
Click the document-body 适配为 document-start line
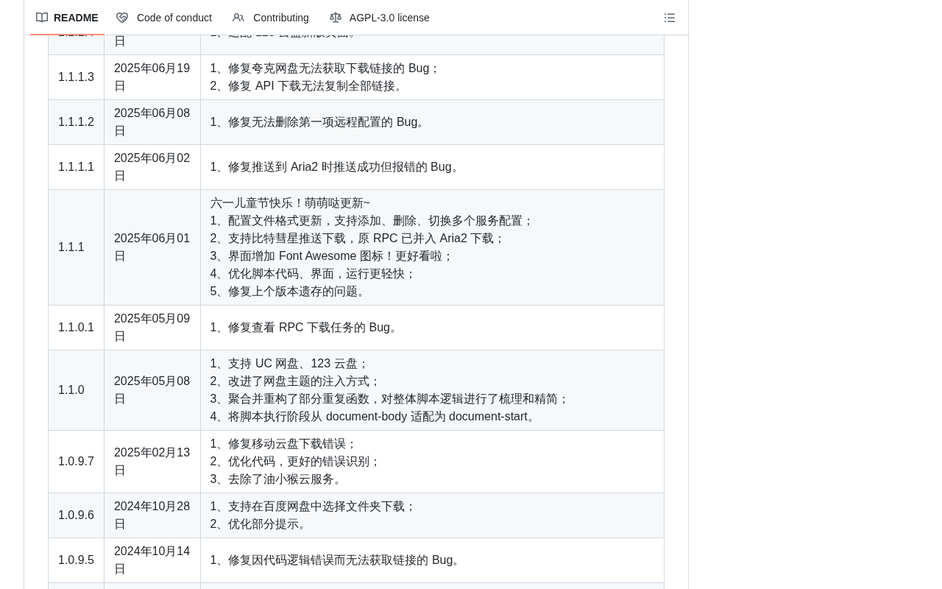click(375, 417)
